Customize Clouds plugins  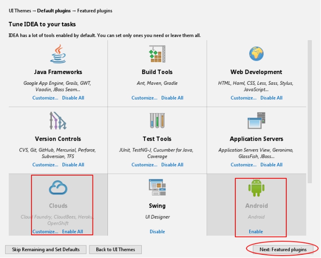pyautogui.click(x=45, y=232)
